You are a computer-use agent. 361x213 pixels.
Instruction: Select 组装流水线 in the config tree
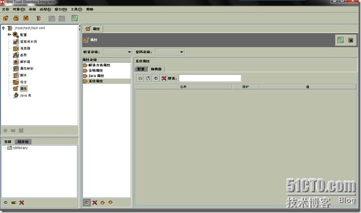pyautogui.click(x=29, y=41)
